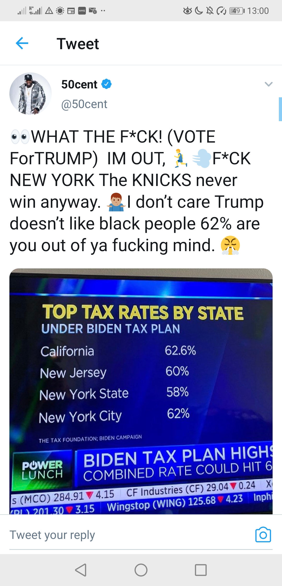
Task: Tap the Tweet header title
Action: [78, 43]
